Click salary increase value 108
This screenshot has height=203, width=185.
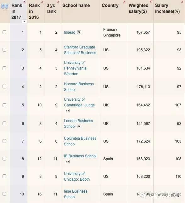(178, 159)
